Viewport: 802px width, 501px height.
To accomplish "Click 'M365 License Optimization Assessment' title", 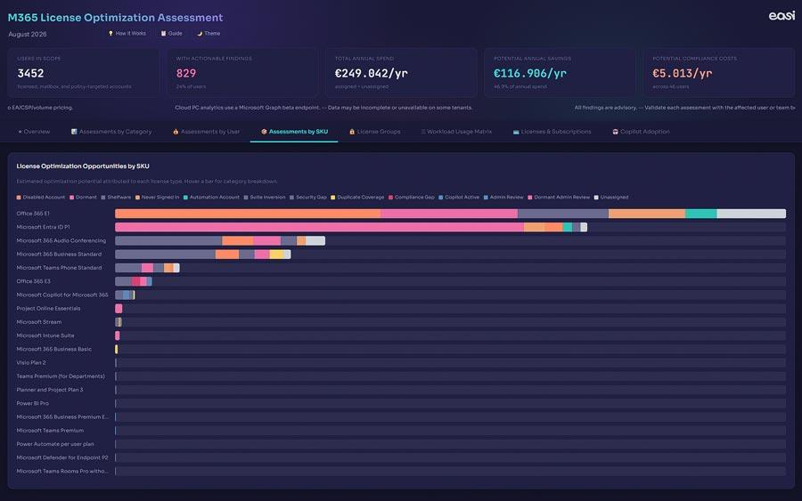I will click(115, 18).
